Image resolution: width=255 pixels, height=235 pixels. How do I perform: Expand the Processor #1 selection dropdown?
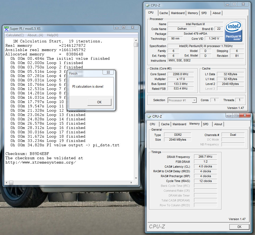pos(194,100)
